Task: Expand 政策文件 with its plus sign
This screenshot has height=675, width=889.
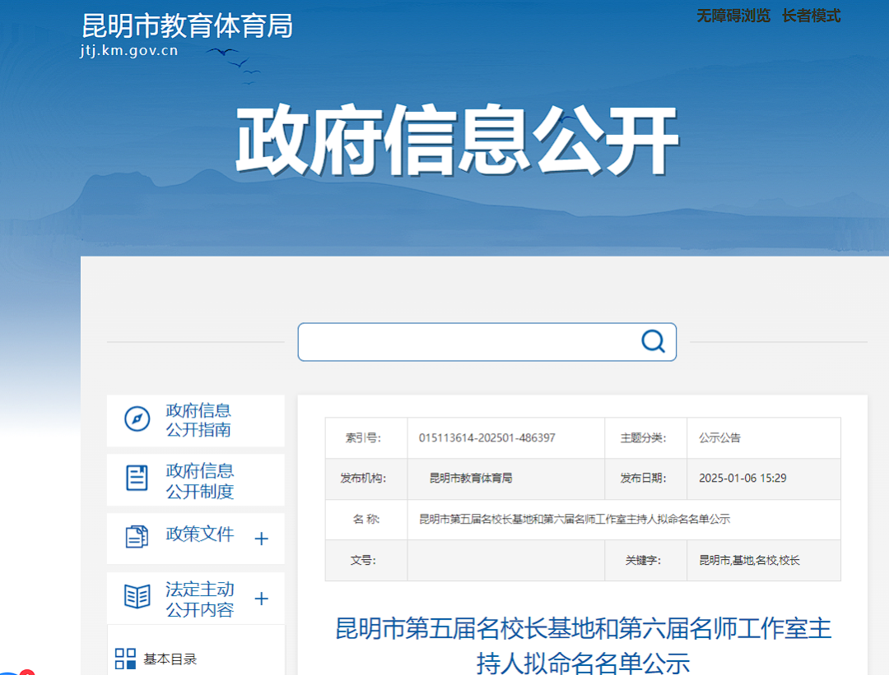Action: 262,539
